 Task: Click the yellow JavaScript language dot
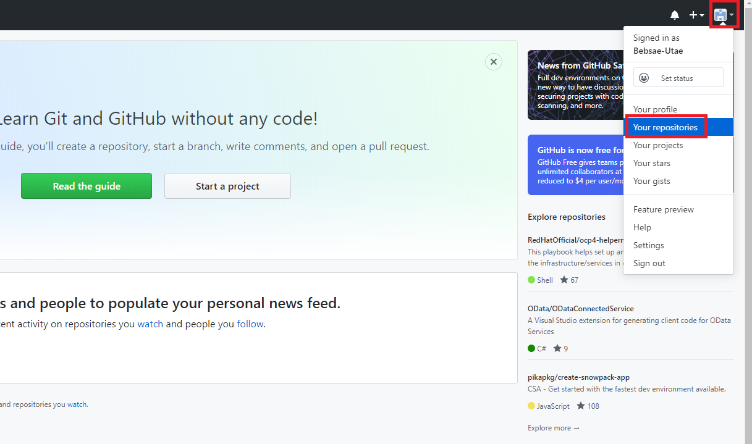(531, 406)
